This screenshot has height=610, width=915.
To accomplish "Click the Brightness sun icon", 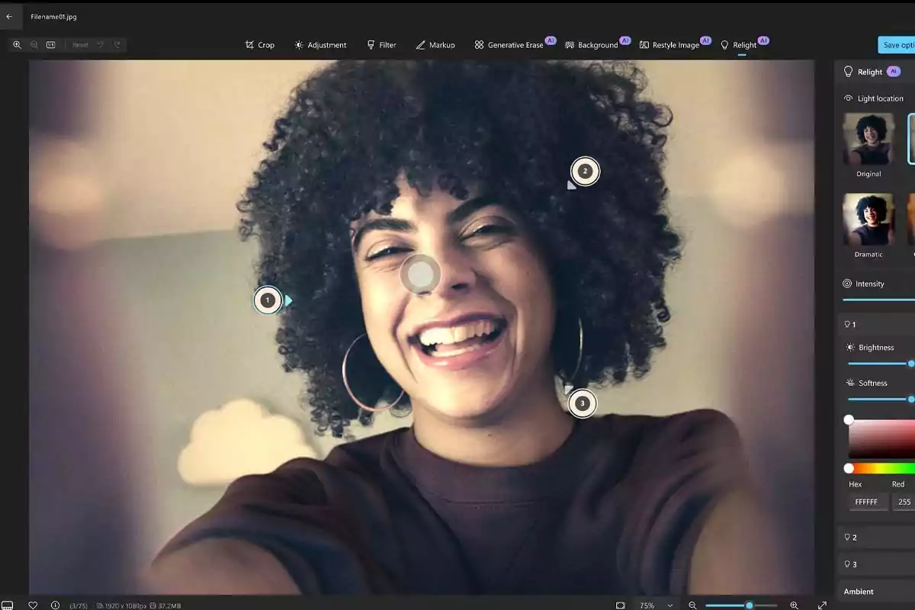I will coord(851,348).
